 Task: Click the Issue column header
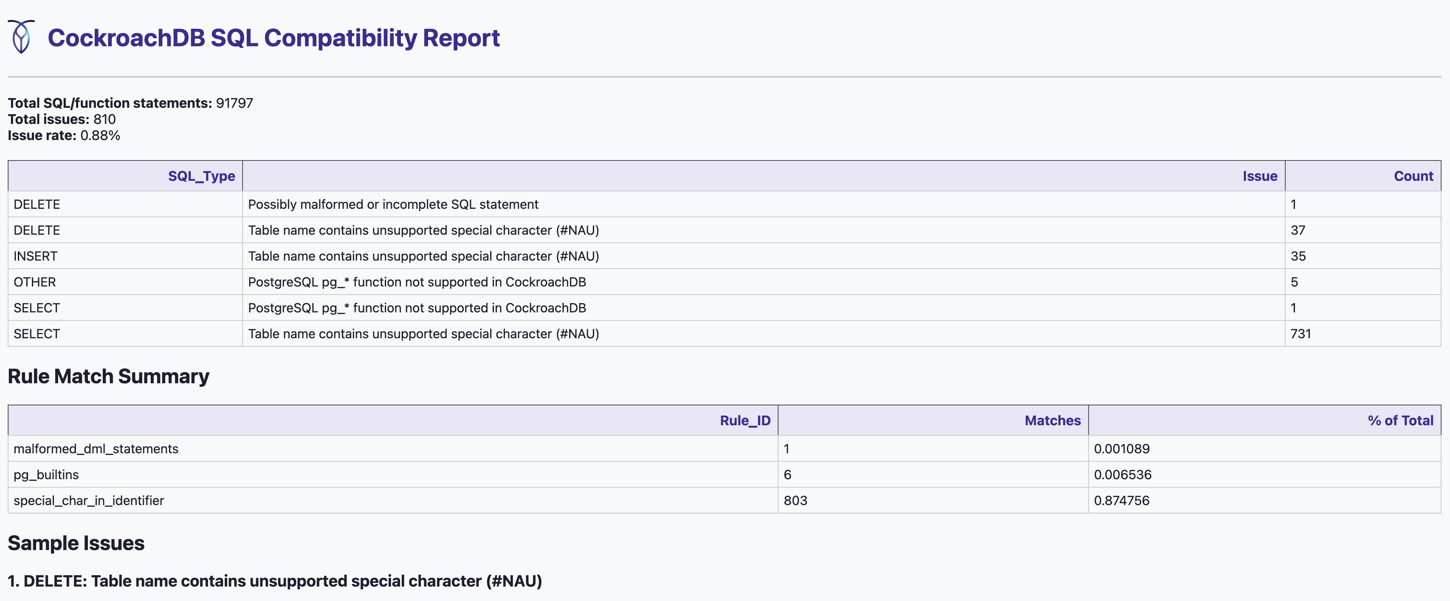[1259, 176]
